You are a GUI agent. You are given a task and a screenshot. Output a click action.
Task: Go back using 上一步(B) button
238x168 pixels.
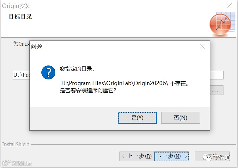point(137,156)
